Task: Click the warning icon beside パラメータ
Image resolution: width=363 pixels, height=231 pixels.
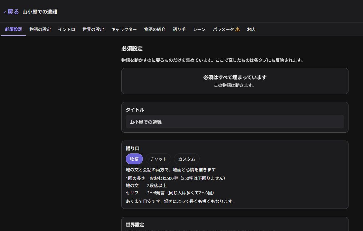Action: pyautogui.click(x=238, y=29)
